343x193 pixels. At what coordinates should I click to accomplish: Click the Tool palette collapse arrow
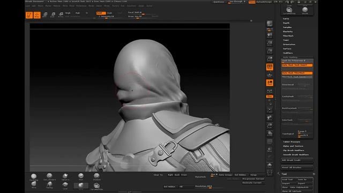click(x=279, y=174)
